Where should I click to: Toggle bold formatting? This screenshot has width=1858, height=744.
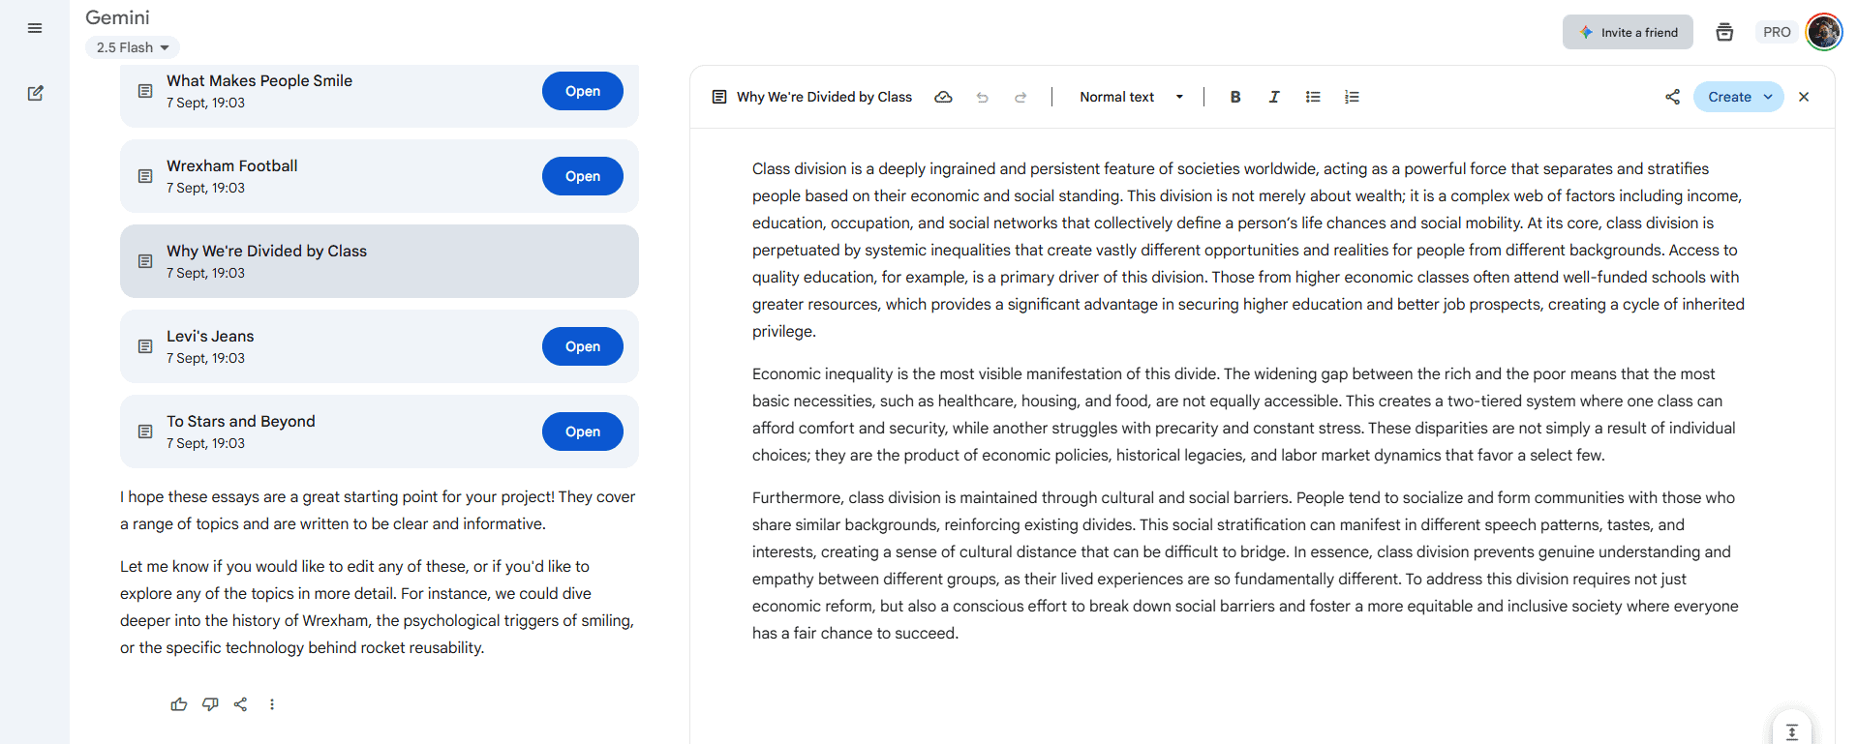click(1235, 97)
